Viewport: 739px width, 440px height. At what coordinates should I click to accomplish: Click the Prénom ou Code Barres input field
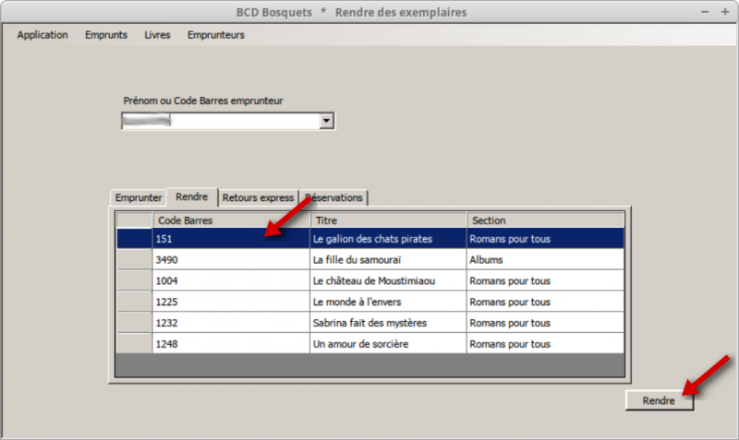[x=220, y=121]
